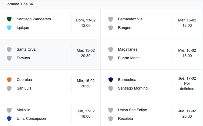
Task: Click the gray Magallanes shield icon
Action: coord(111,49)
